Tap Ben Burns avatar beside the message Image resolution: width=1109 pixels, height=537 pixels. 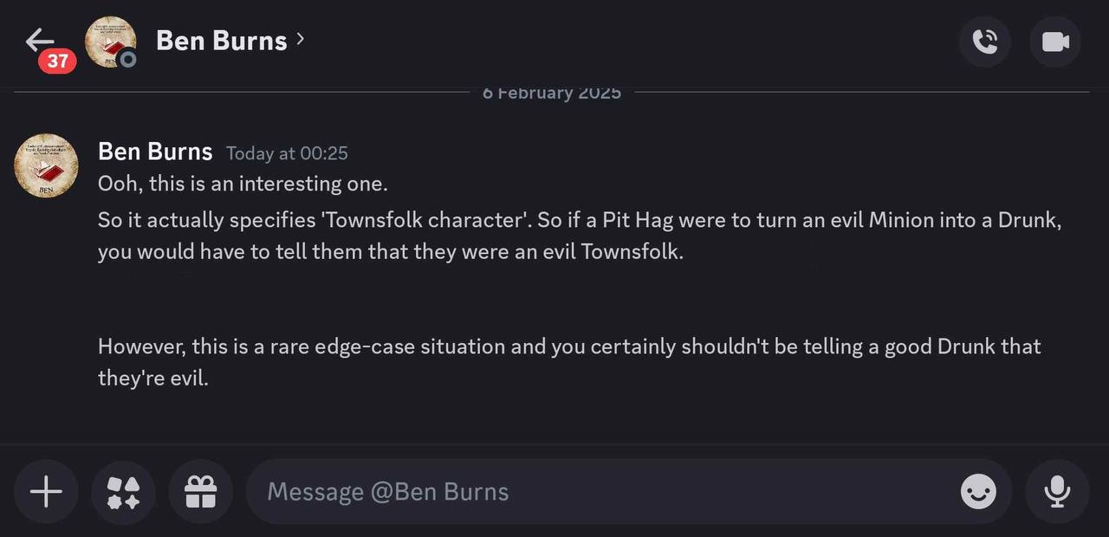pos(47,165)
